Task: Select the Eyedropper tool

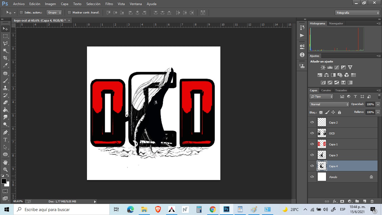Action: (x=5, y=65)
